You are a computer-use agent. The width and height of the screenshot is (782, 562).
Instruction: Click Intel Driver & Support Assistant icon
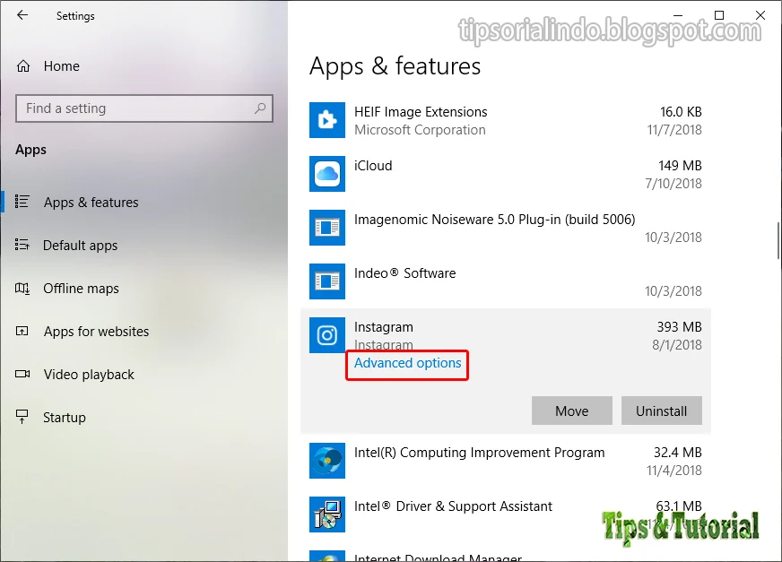pyautogui.click(x=327, y=514)
